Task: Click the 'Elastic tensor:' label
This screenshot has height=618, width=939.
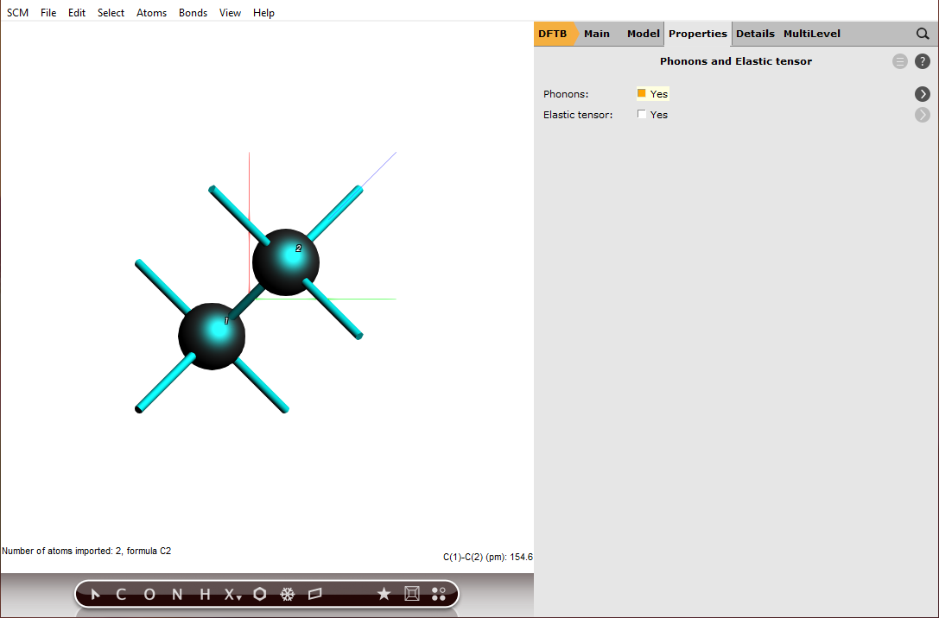Action: [578, 115]
